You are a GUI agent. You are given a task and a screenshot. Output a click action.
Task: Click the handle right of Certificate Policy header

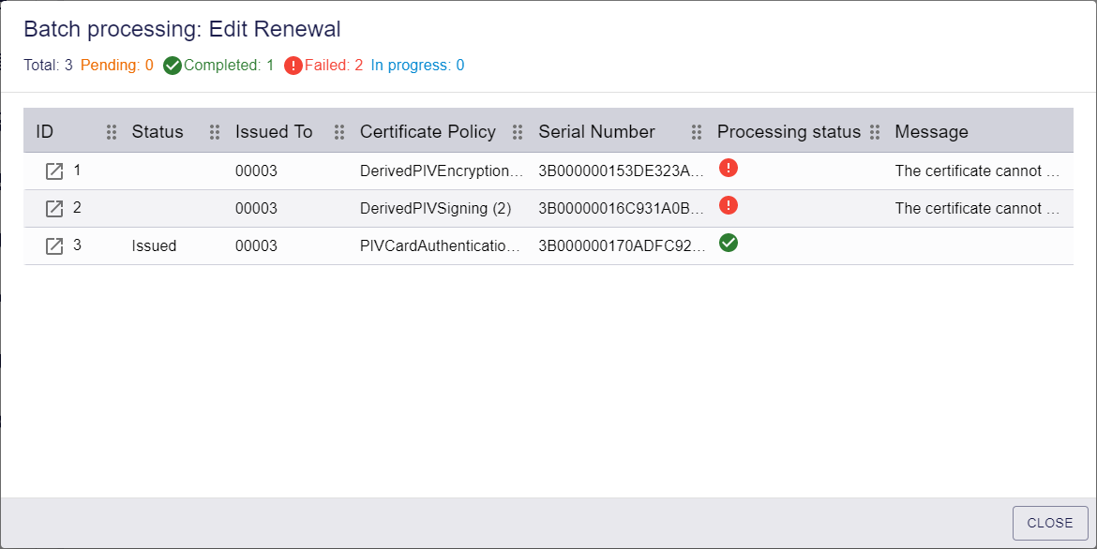[x=518, y=132]
